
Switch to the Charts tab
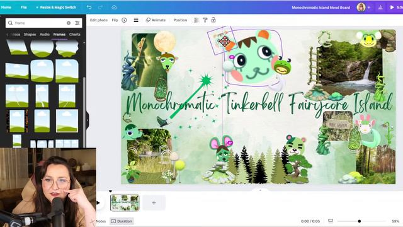(75, 34)
